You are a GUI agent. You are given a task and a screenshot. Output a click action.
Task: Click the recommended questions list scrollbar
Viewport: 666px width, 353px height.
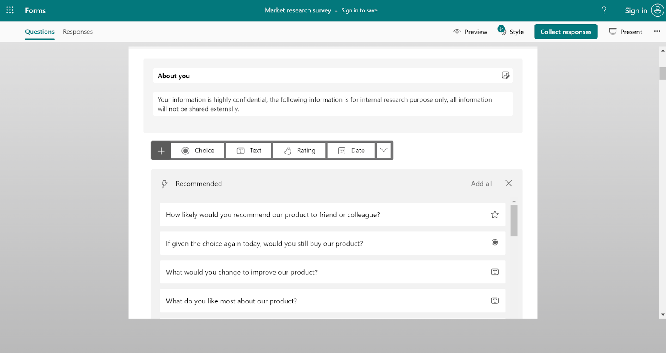(x=514, y=221)
